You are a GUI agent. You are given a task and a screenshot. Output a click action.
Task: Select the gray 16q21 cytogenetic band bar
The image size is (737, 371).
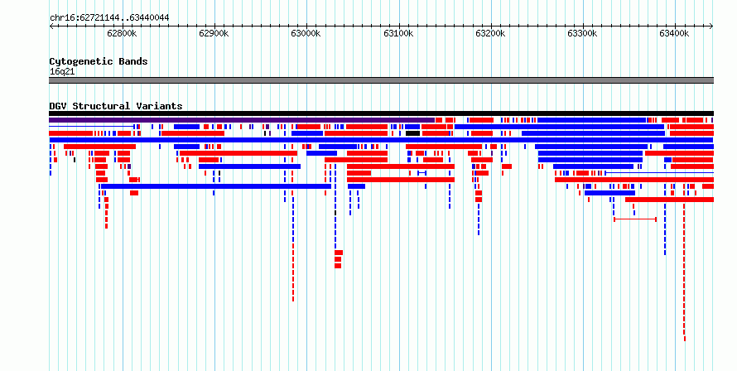(x=381, y=80)
